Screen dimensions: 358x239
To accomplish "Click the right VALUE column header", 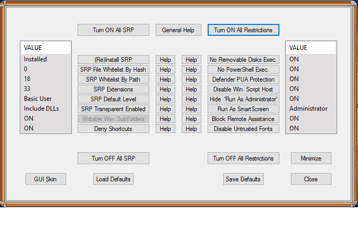I will coord(311,48).
